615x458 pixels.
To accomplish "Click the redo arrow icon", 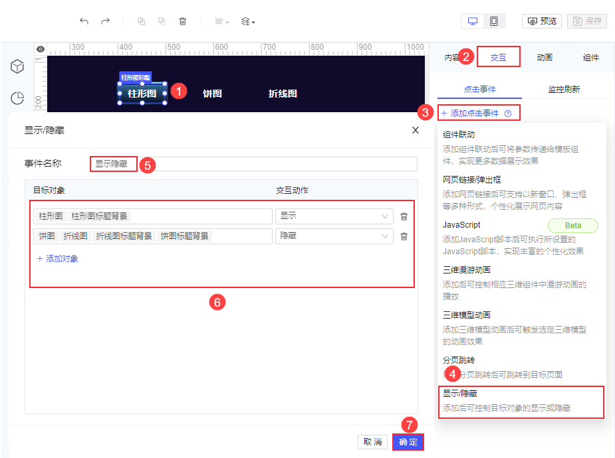I will click(x=105, y=21).
